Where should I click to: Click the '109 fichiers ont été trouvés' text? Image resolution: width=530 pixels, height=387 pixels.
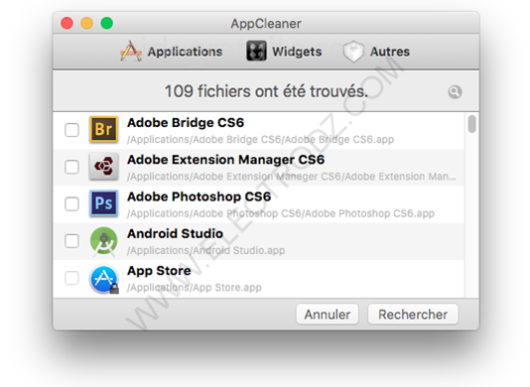pyautogui.click(x=266, y=91)
